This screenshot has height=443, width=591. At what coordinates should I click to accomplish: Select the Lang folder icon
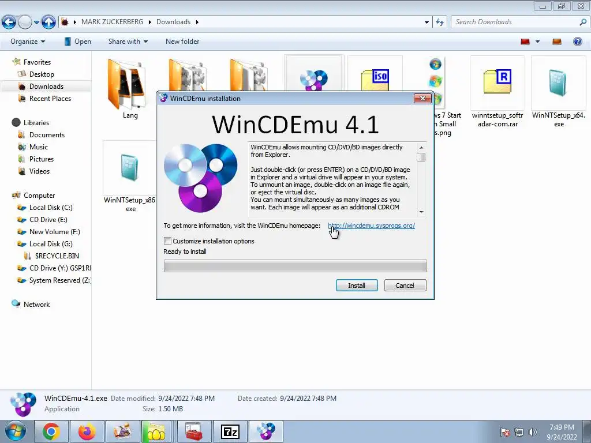pyautogui.click(x=127, y=84)
